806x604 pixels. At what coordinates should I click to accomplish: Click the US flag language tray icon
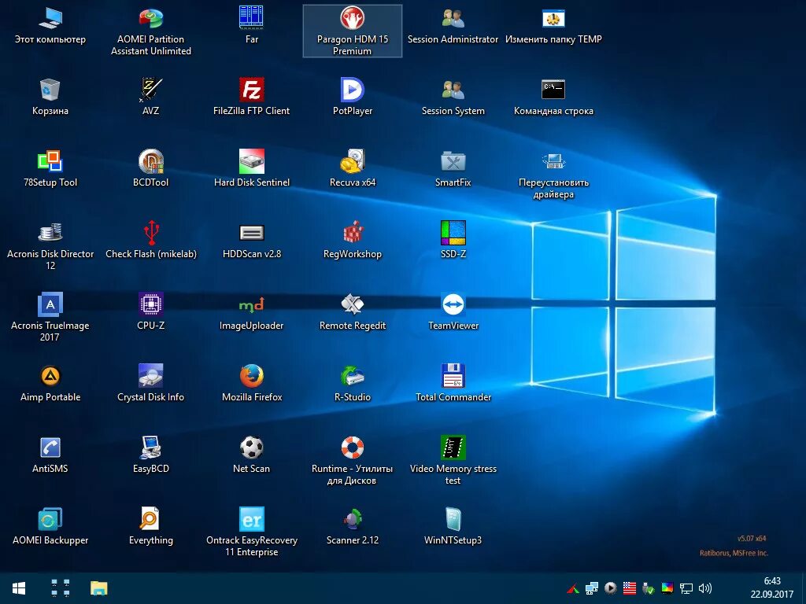tap(629, 588)
